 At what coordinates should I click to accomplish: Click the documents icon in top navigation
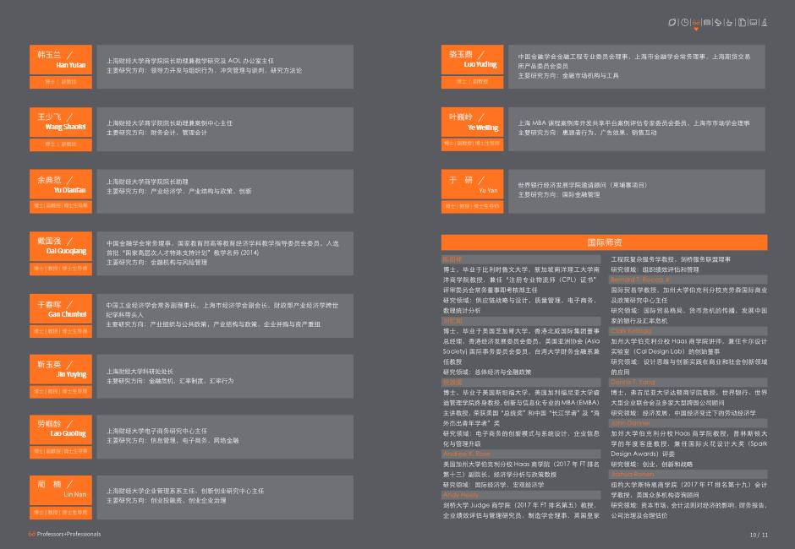coord(742,21)
